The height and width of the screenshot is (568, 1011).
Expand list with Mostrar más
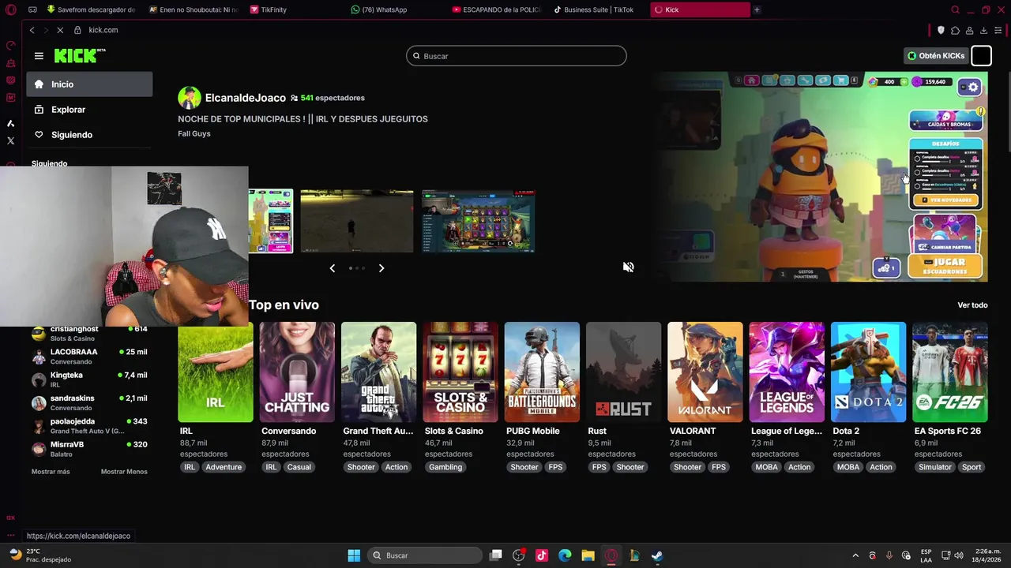51,472
